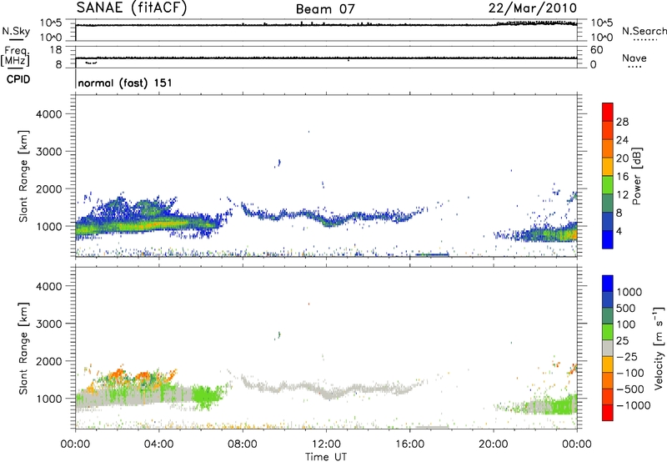Pick the teal 8–12 dB Power swatch
Viewport: 667px width, 462px height.
pyautogui.click(x=608, y=203)
